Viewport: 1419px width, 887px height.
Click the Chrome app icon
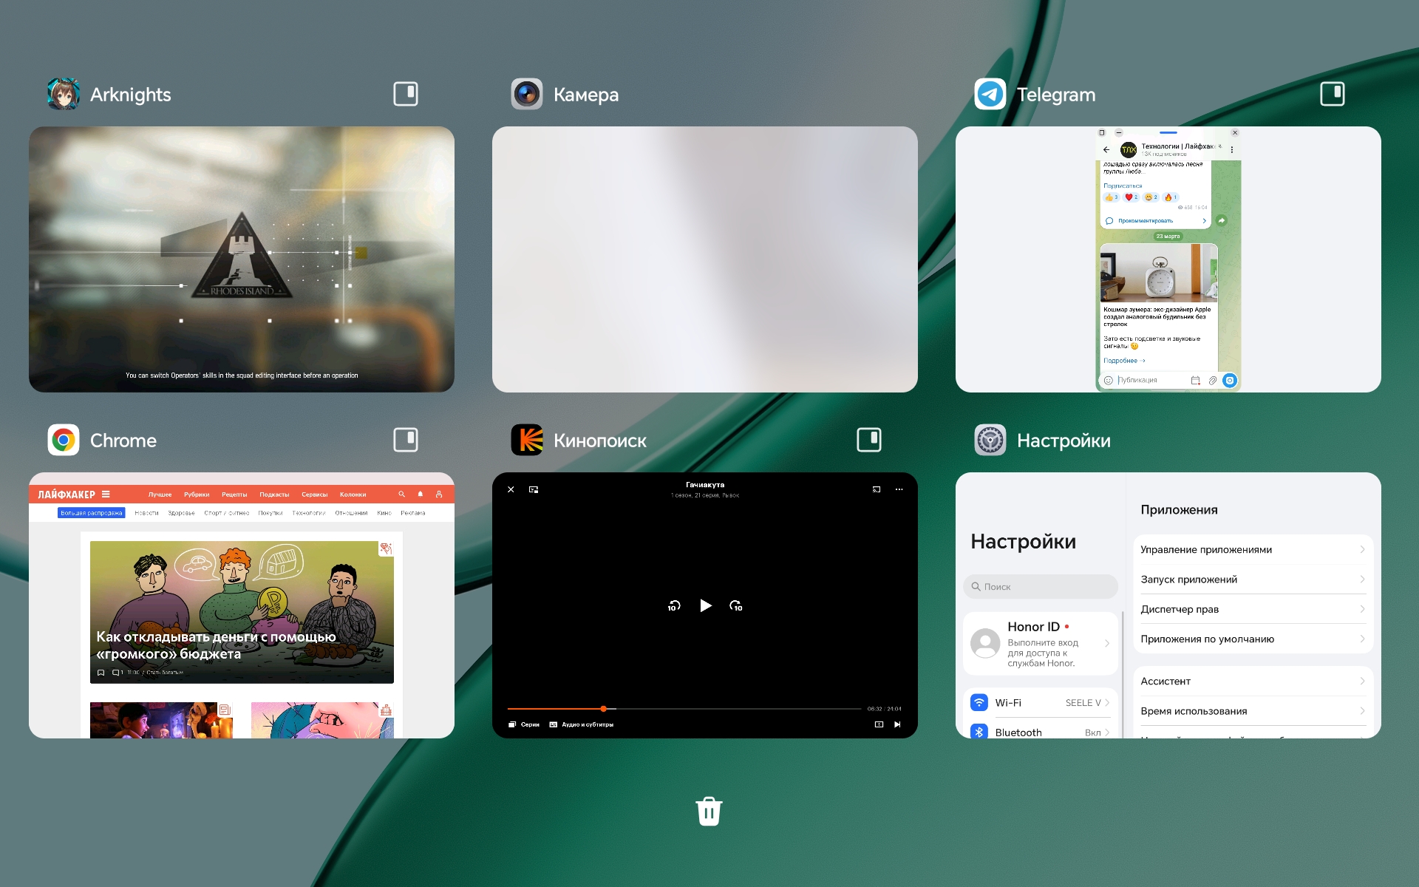point(64,441)
